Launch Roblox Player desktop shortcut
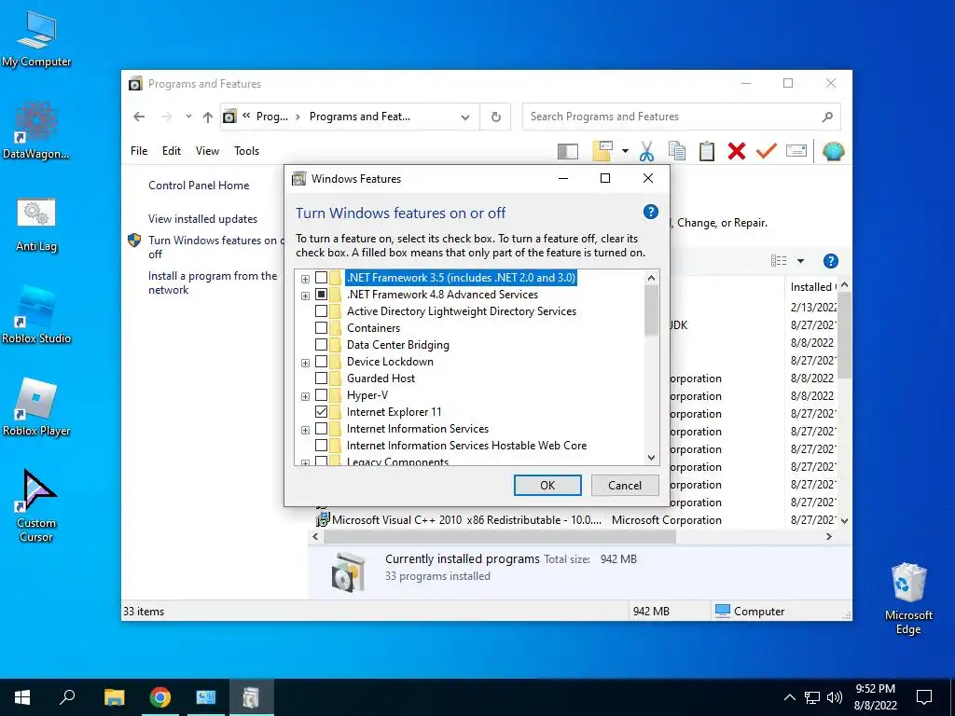The image size is (955, 716). pos(36,407)
